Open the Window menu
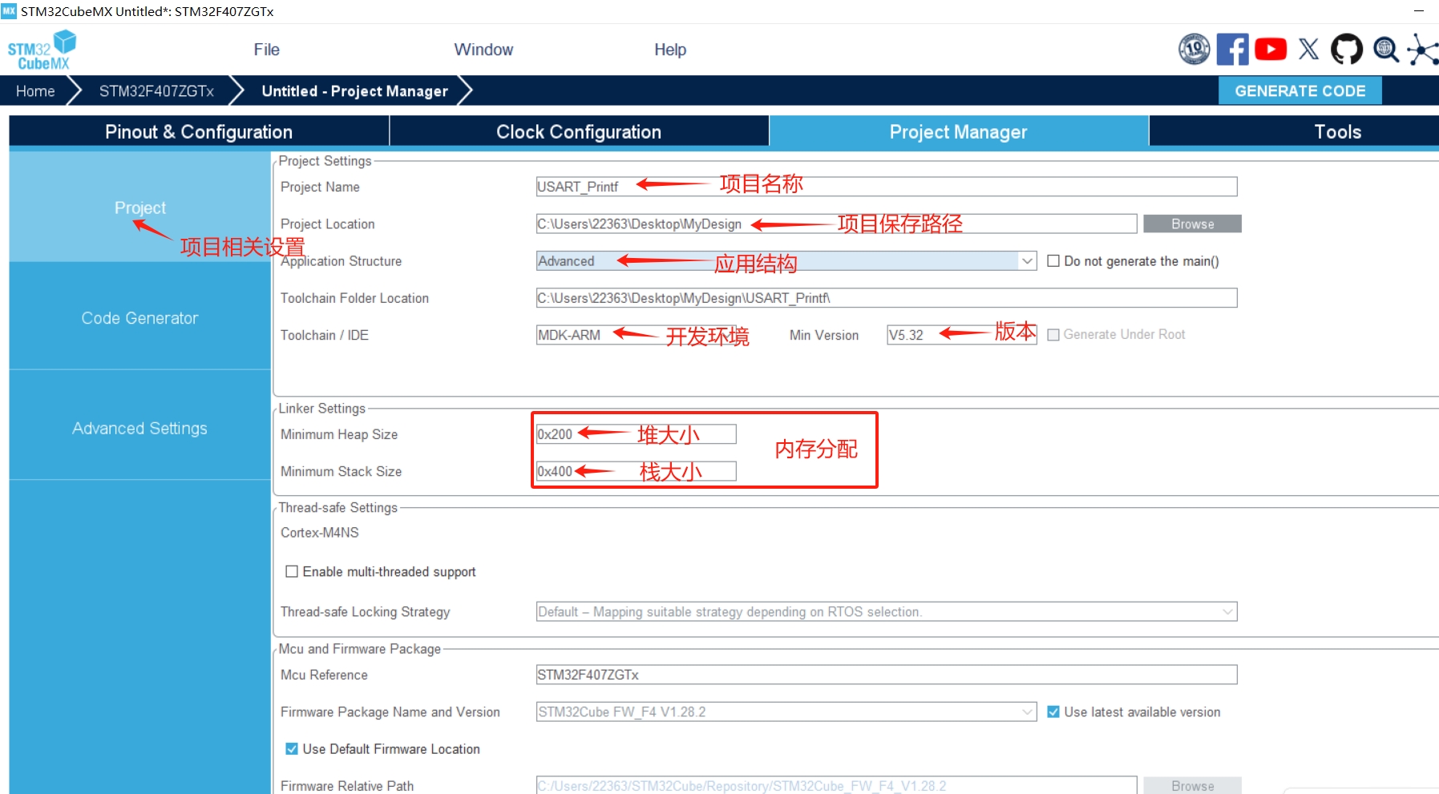1439x794 pixels. (x=483, y=49)
